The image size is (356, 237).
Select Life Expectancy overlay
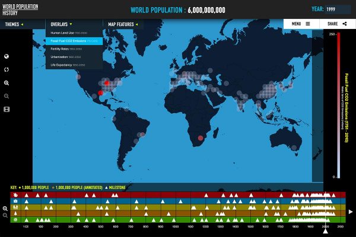pyautogui.click(x=74, y=65)
